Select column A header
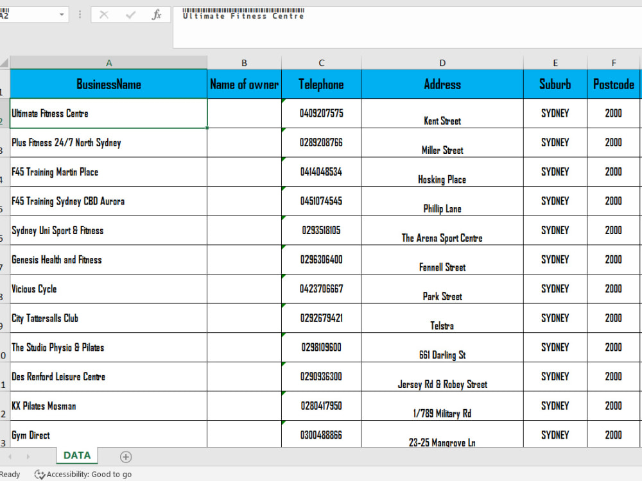Screen dimensions: 642x481 [108, 63]
